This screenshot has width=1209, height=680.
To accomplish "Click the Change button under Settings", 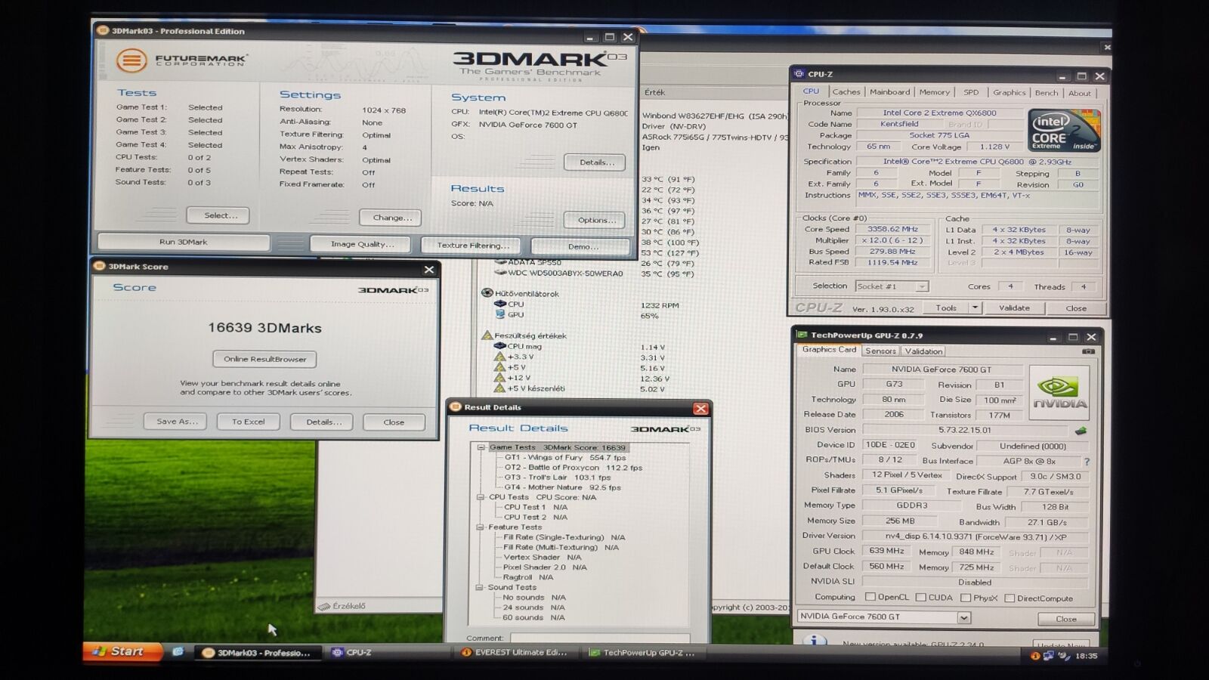I will [x=391, y=218].
